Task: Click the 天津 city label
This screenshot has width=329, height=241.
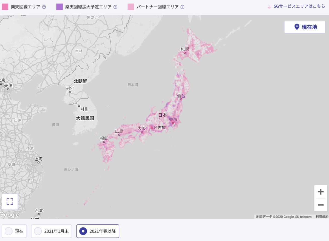Action: (x=8, y=86)
